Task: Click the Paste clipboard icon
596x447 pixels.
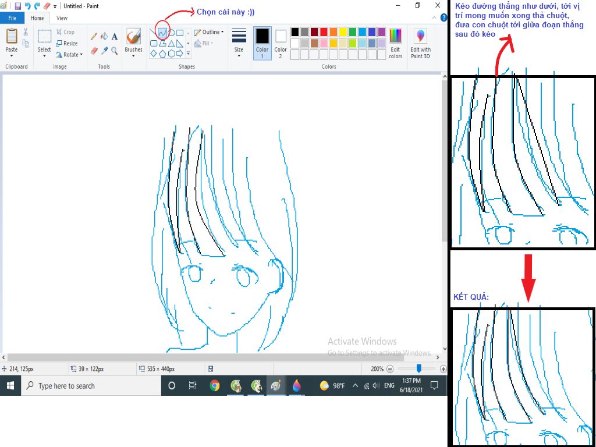Action: [x=12, y=36]
